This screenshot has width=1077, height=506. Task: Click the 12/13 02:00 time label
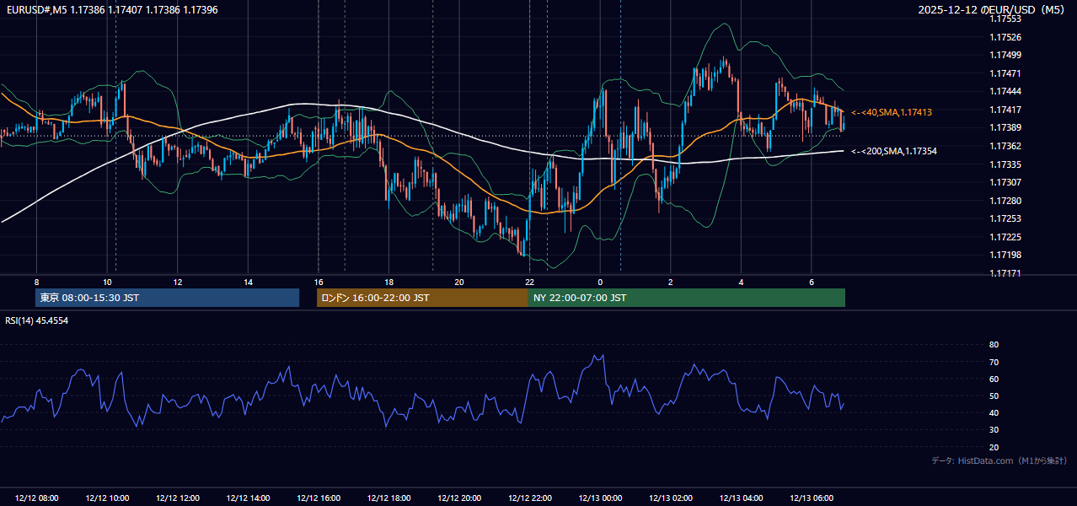[x=671, y=498]
